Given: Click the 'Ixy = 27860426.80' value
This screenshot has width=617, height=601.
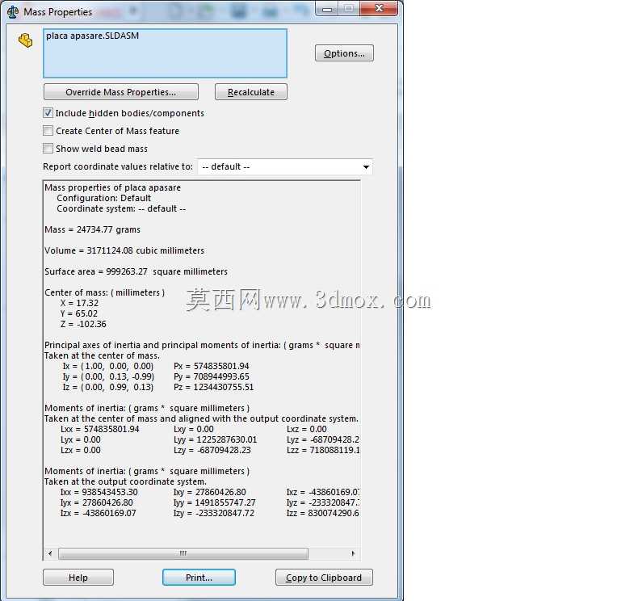Looking at the screenshot, I should coord(210,492).
